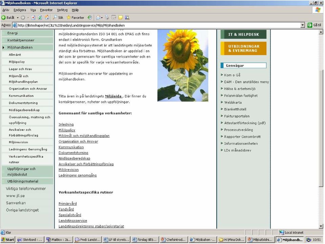Open Uppföljningar och miljöbokslut section
The image size is (325, 244).
click(x=27, y=171)
